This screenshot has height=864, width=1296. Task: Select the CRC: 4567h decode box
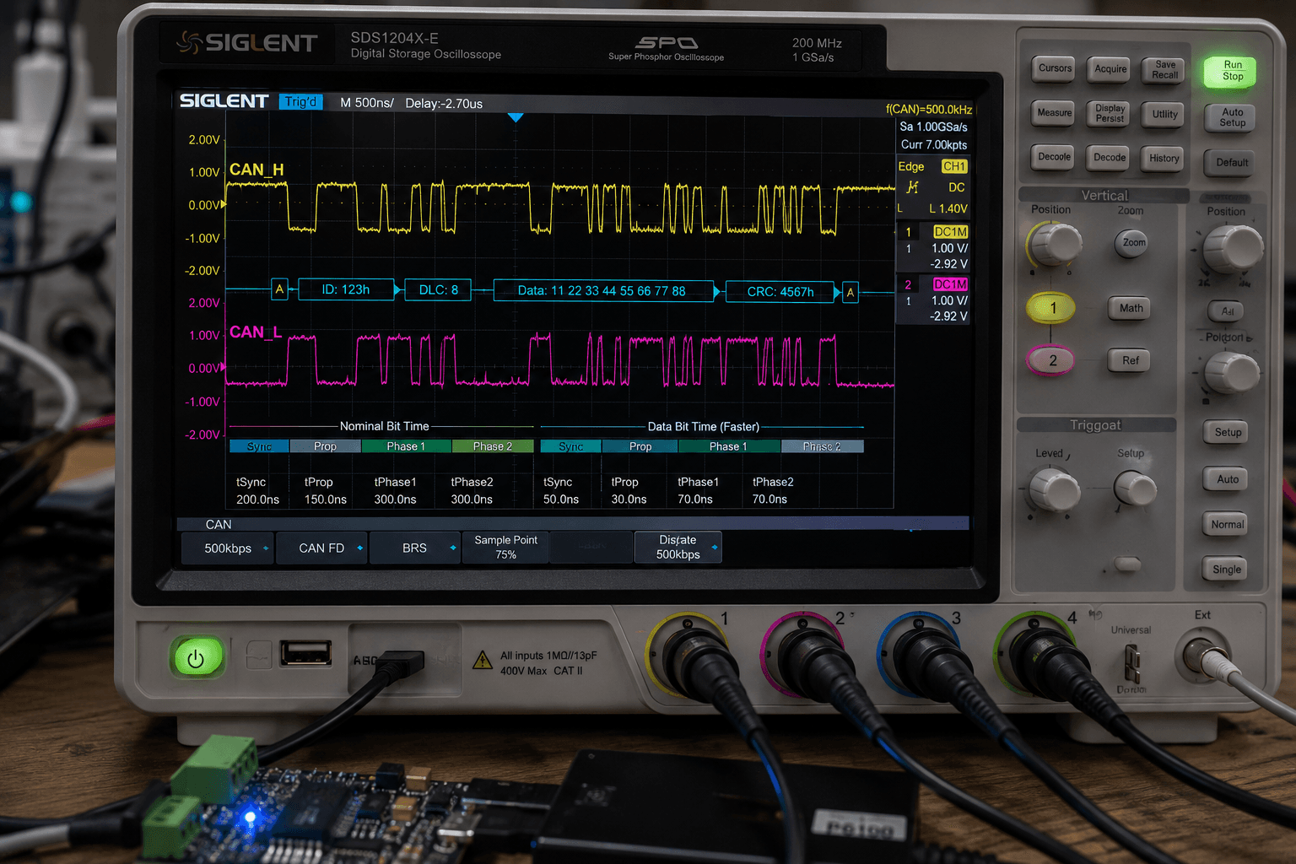click(x=780, y=292)
